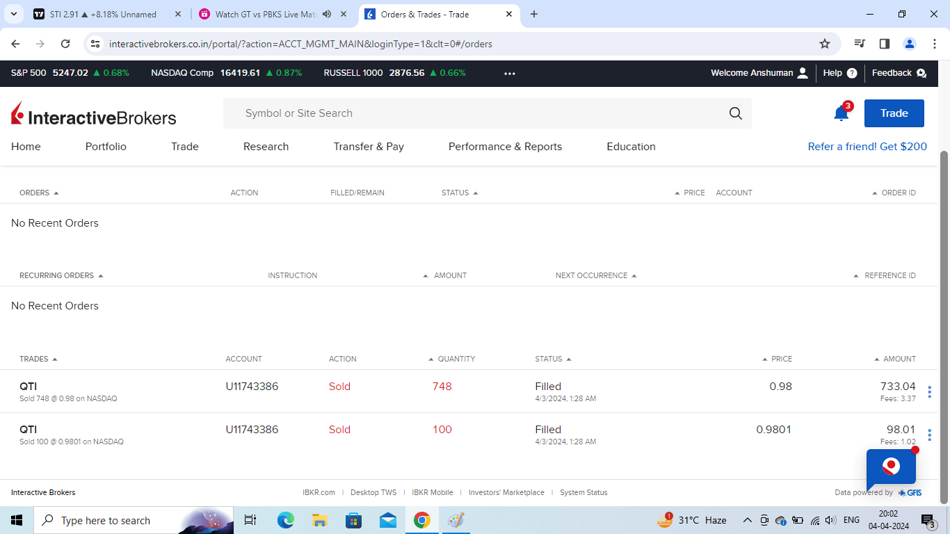Open the Investors' Marketplace footer link
The image size is (950, 534).
point(506,492)
